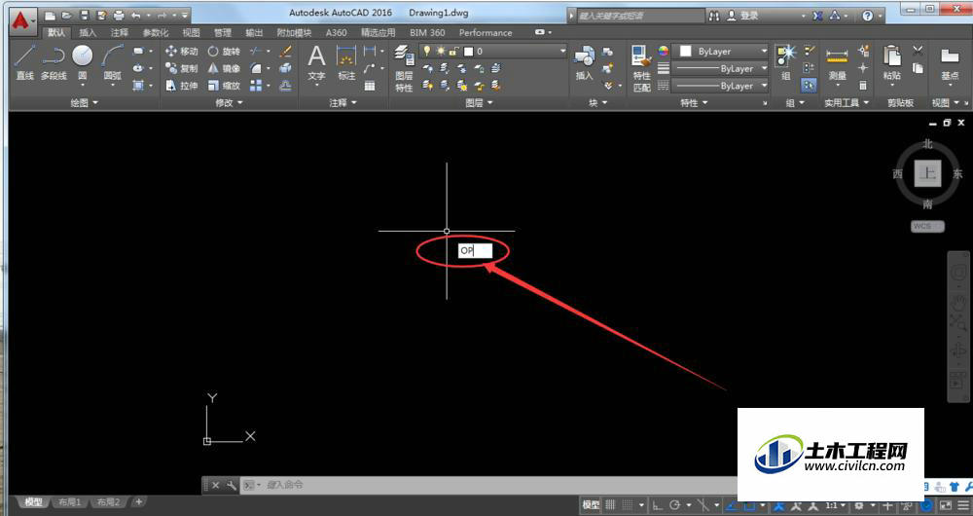Select the 多段线 polyline tool
The width and height of the screenshot is (973, 516).
click(x=54, y=63)
